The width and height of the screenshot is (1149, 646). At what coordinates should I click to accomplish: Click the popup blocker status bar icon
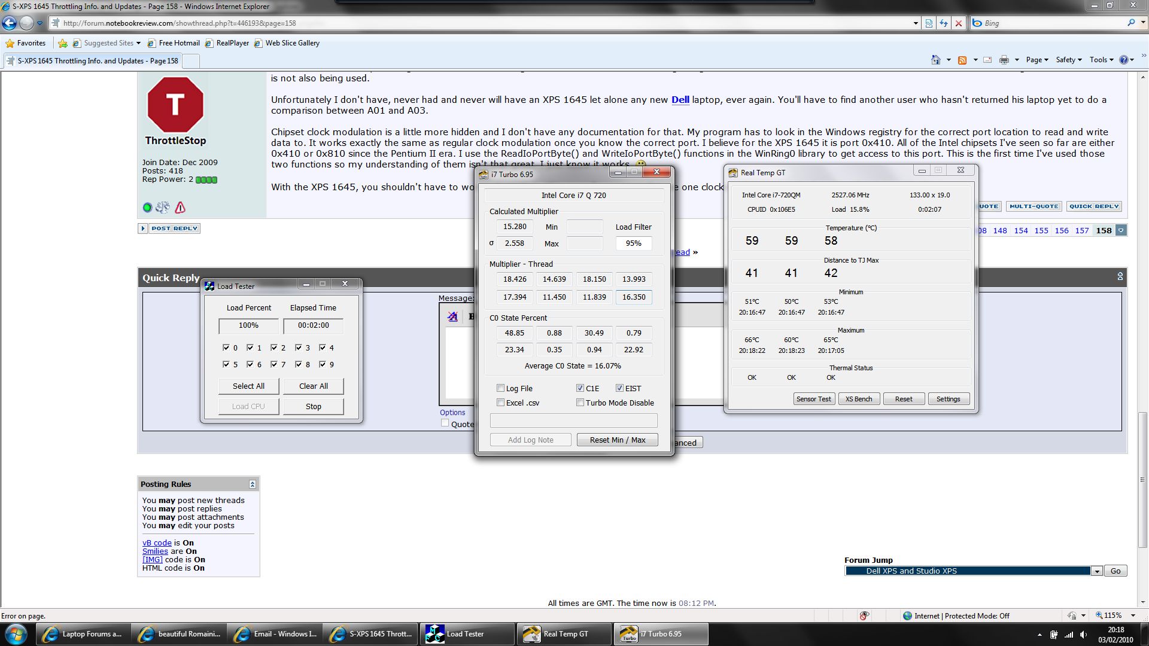pos(864,615)
